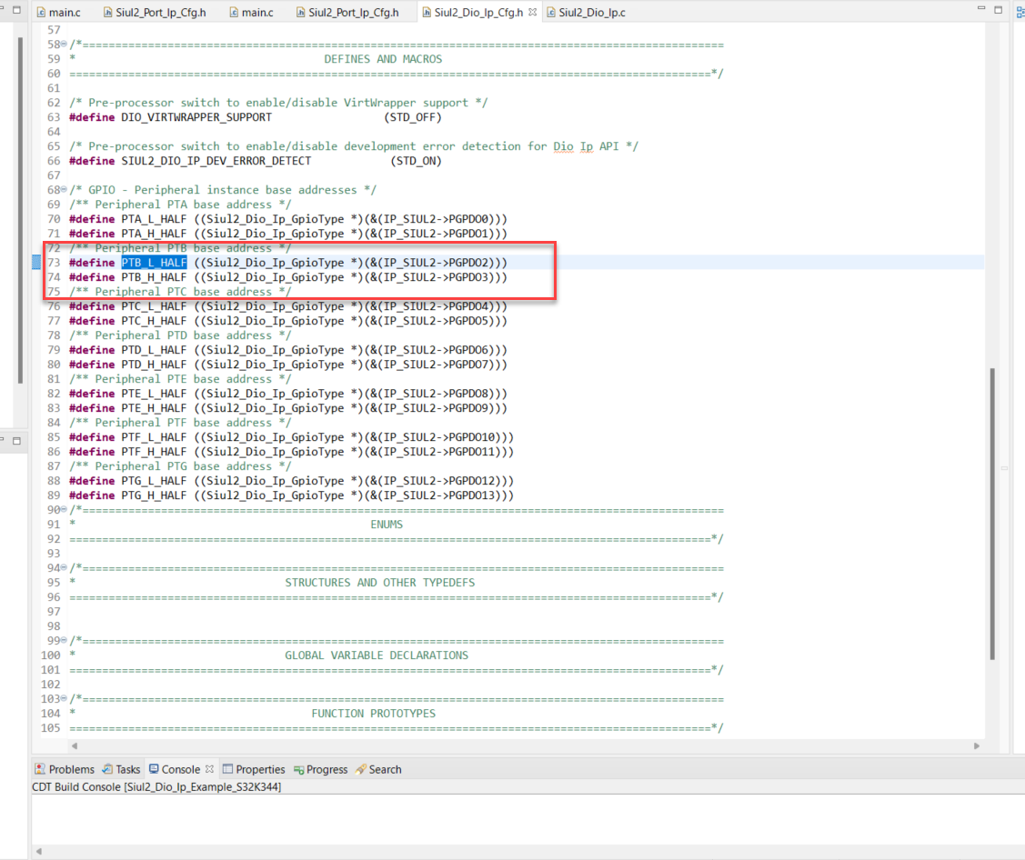Switch to the Problems view tab
Image resolution: width=1025 pixels, height=860 pixels.
click(x=65, y=769)
